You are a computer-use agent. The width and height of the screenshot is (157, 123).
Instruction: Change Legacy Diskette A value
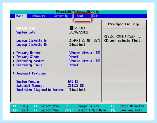(x=84, y=40)
